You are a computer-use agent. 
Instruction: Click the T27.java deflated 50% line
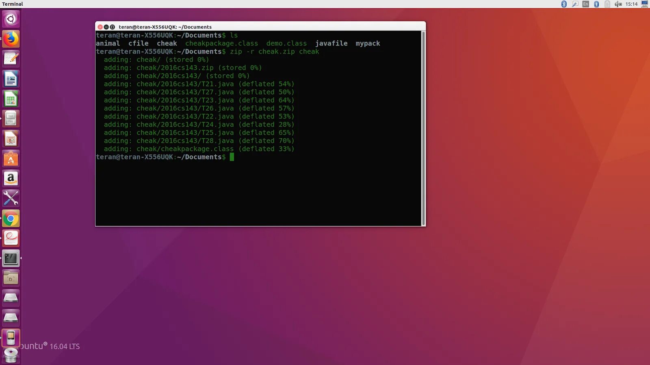coord(199,92)
